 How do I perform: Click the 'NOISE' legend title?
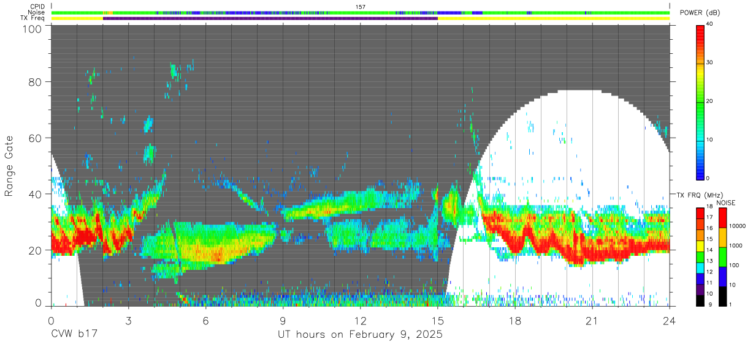pos(725,203)
